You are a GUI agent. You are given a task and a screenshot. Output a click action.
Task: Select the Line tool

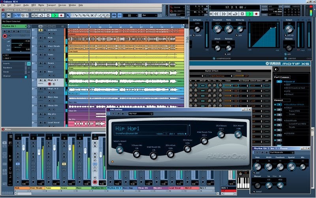pos(100,15)
